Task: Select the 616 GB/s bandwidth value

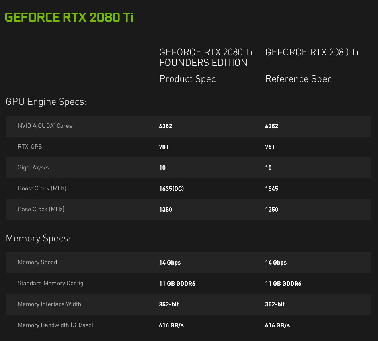Action: pos(171,325)
